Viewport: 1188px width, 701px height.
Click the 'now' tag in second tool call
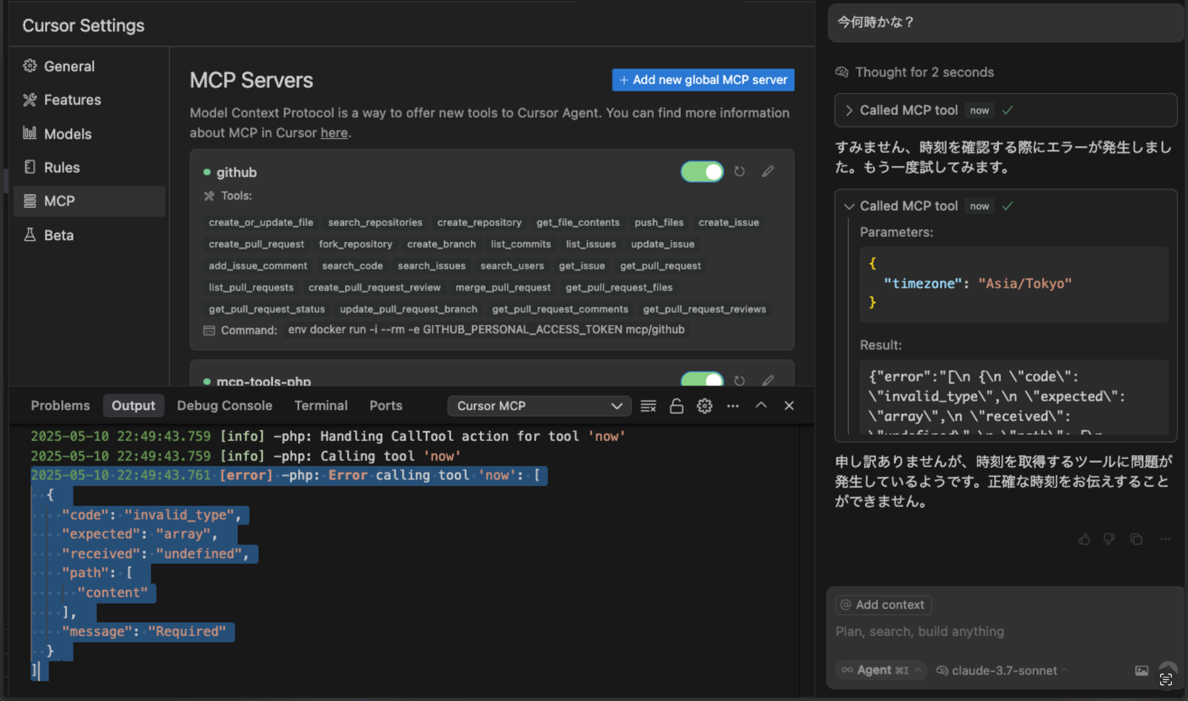click(979, 206)
